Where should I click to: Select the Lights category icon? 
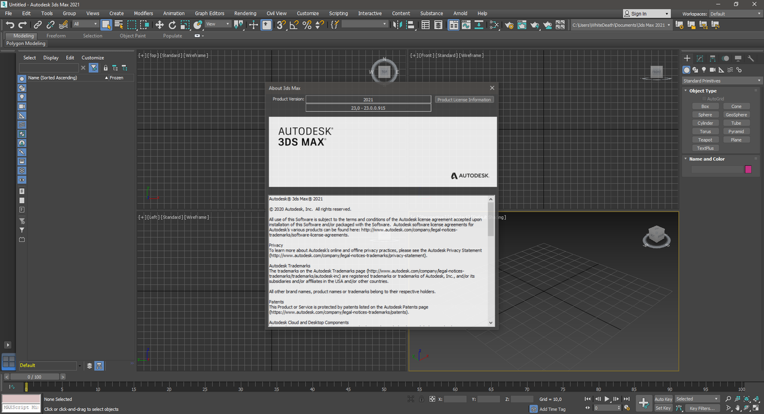[x=704, y=70]
